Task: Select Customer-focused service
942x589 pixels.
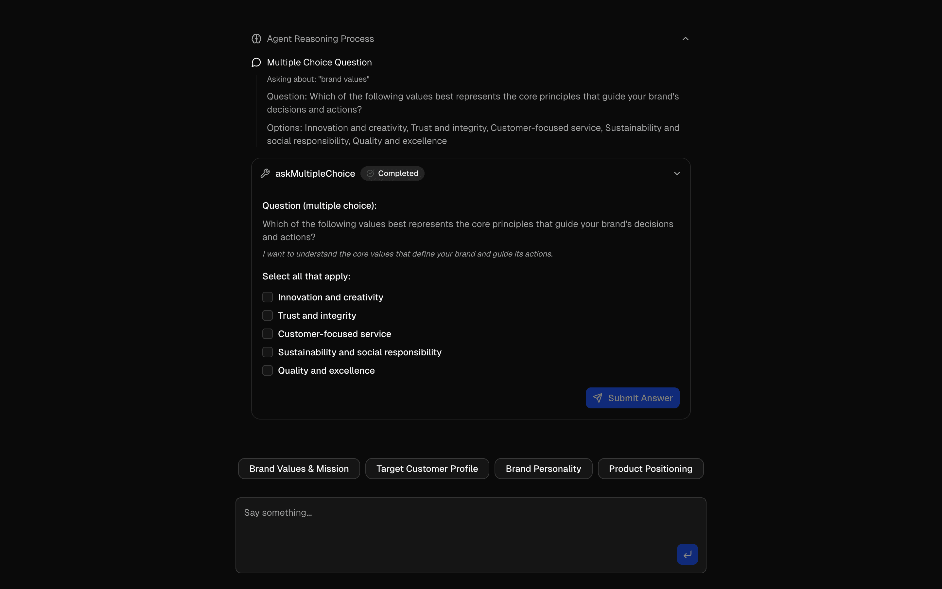Action: [x=268, y=333]
